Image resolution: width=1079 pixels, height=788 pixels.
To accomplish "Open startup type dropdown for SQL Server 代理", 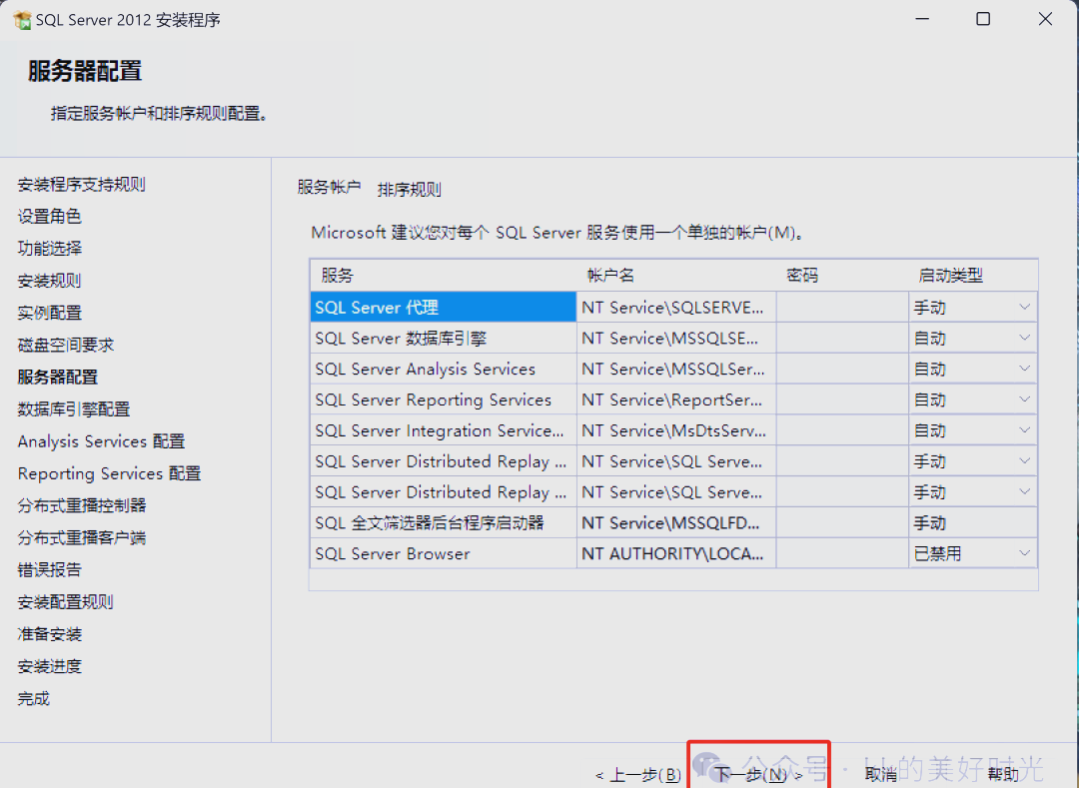I will pos(1024,308).
